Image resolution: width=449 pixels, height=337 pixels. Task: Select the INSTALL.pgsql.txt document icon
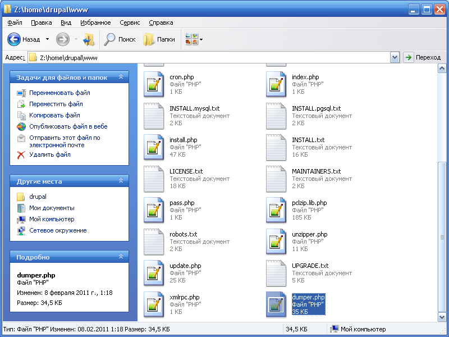click(x=276, y=116)
